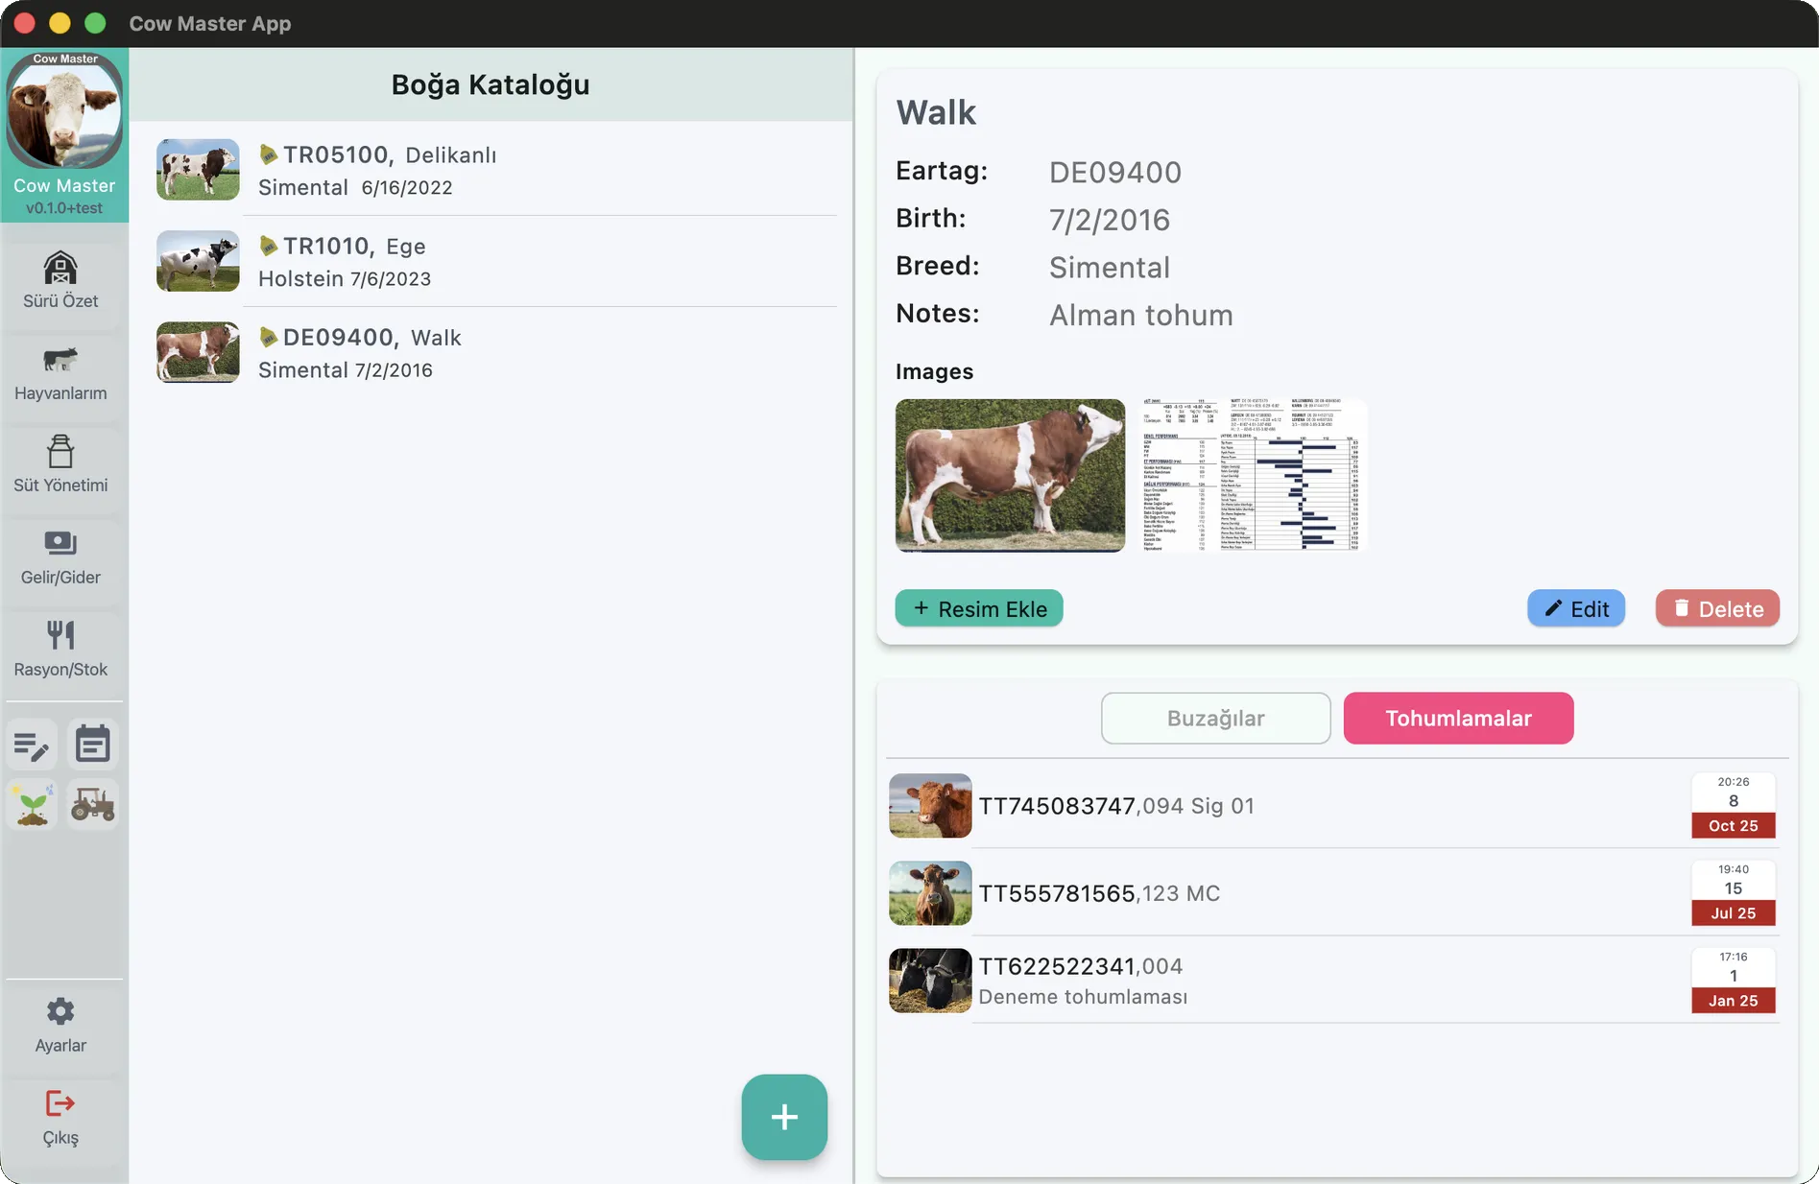Open Ayarlar settings gear
The image size is (1819, 1184).
pos(60,1012)
